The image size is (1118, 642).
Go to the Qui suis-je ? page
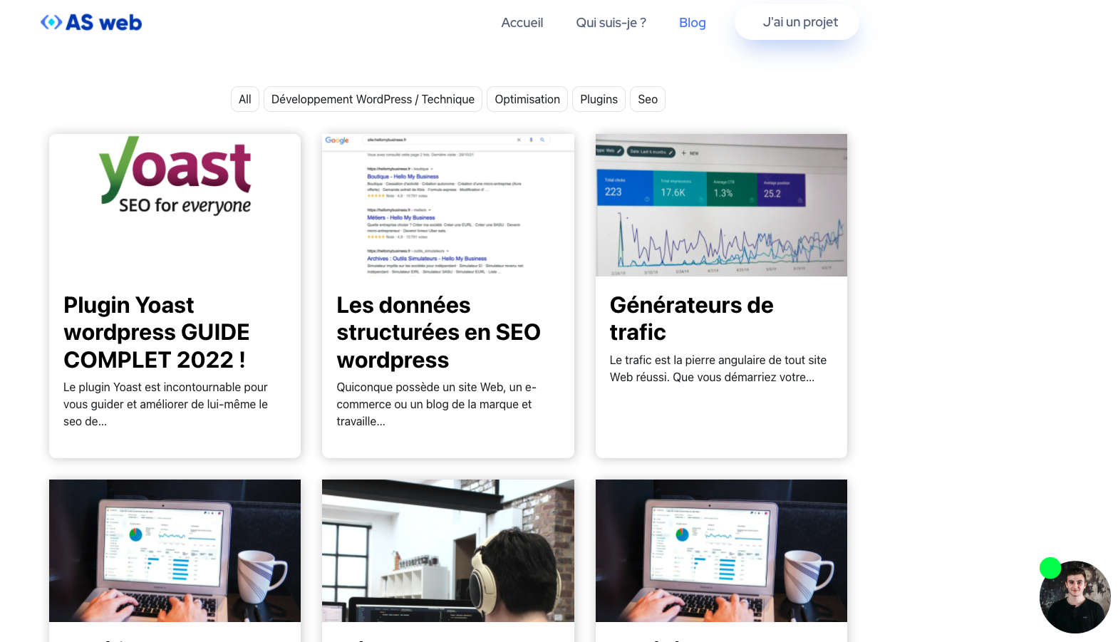[611, 23]
